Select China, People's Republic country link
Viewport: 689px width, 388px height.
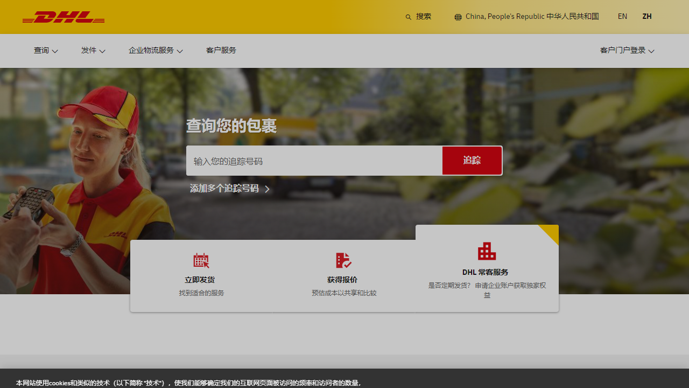pos(532,17)
